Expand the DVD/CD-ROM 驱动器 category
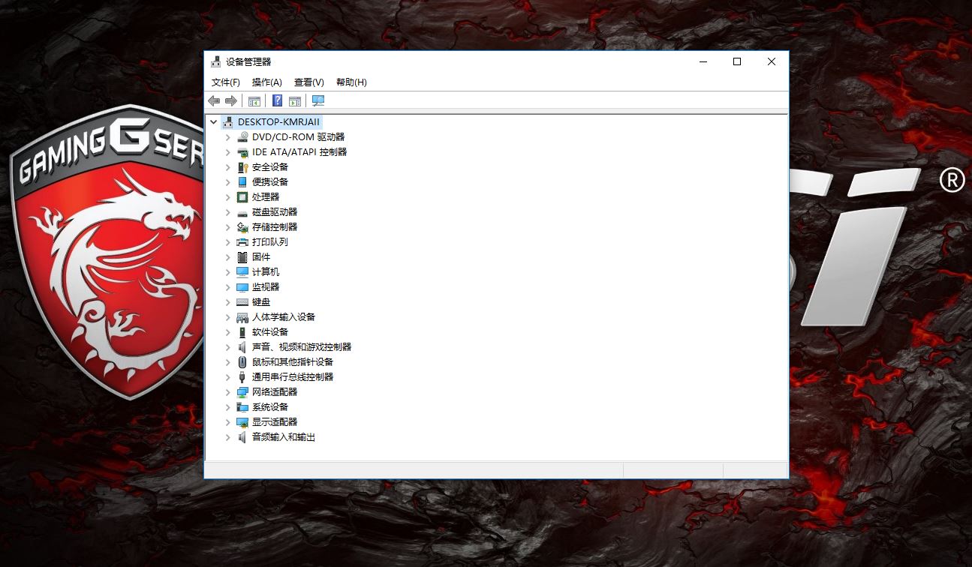The image size is (972, 567). click(x=228, y=136)
